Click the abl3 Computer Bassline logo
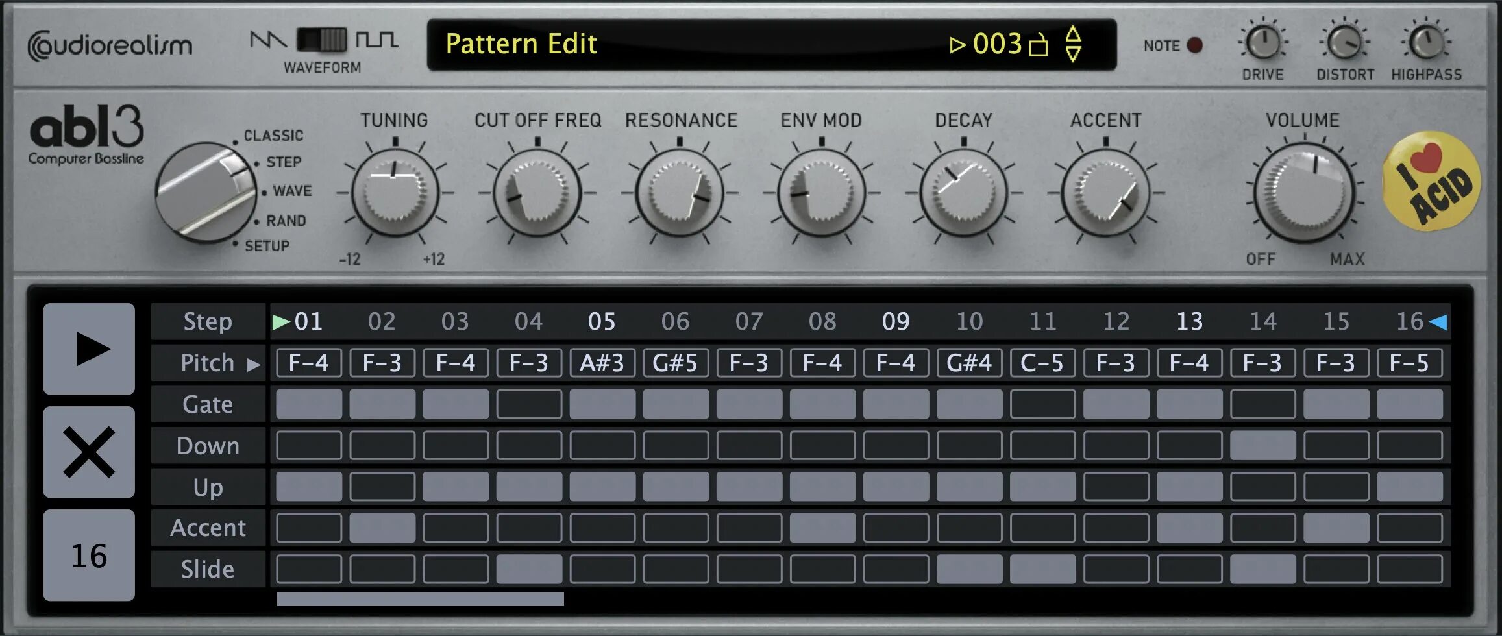The image size is (1502, 636). pyautogui.click(x=86, y=134)
